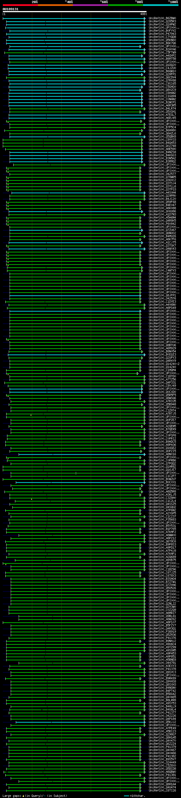Select the UniRef100_Q2UPY3 label
The width and height of the screenshot is (181, 798).
coord(162,358)
